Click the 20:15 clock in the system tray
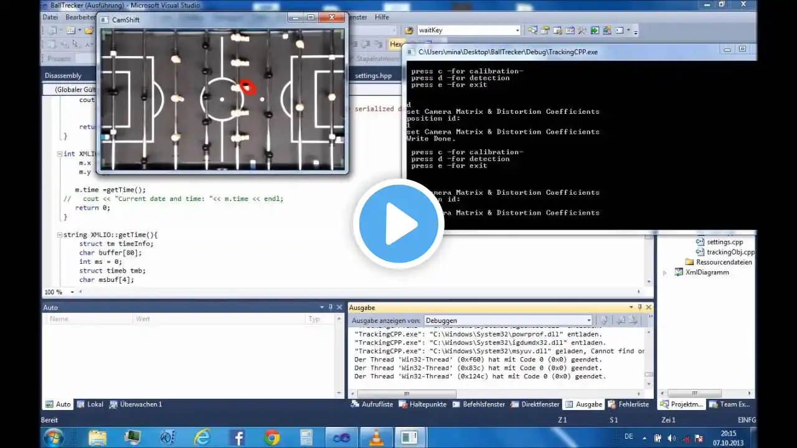This screenshot has height=448, width=797. coord(729,434)
